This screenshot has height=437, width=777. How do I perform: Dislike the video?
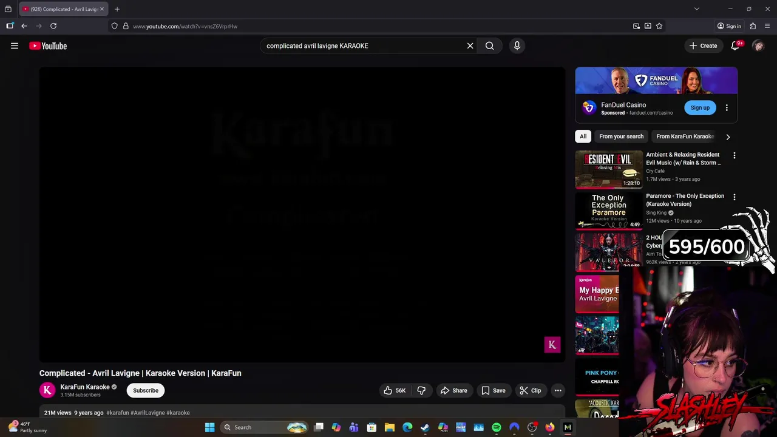(x=421, y=390)
